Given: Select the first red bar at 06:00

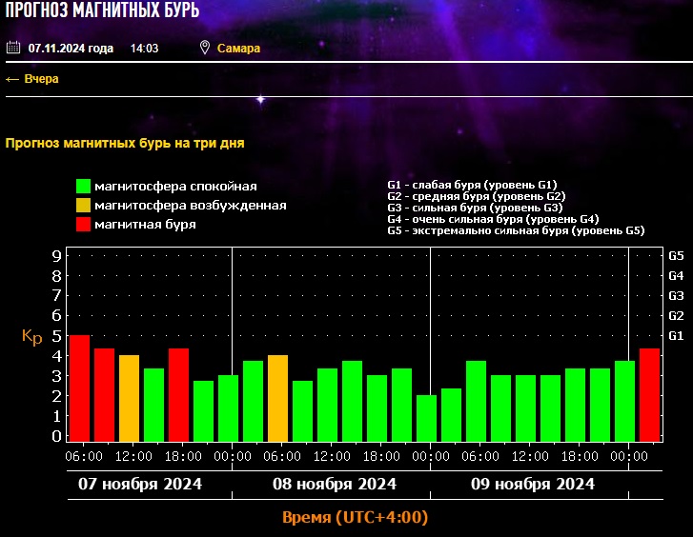Looking at the screenshot, I should pos(80,388).
